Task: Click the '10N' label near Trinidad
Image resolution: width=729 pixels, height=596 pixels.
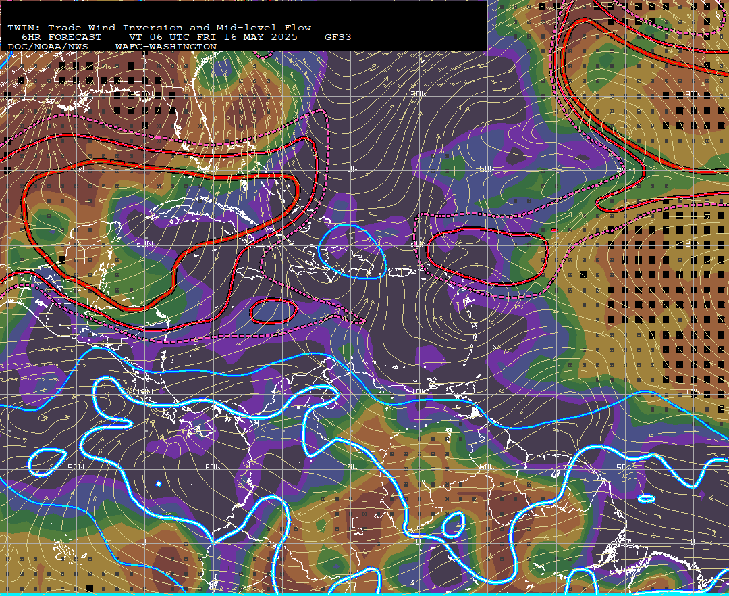Action: tap(419, 392)
